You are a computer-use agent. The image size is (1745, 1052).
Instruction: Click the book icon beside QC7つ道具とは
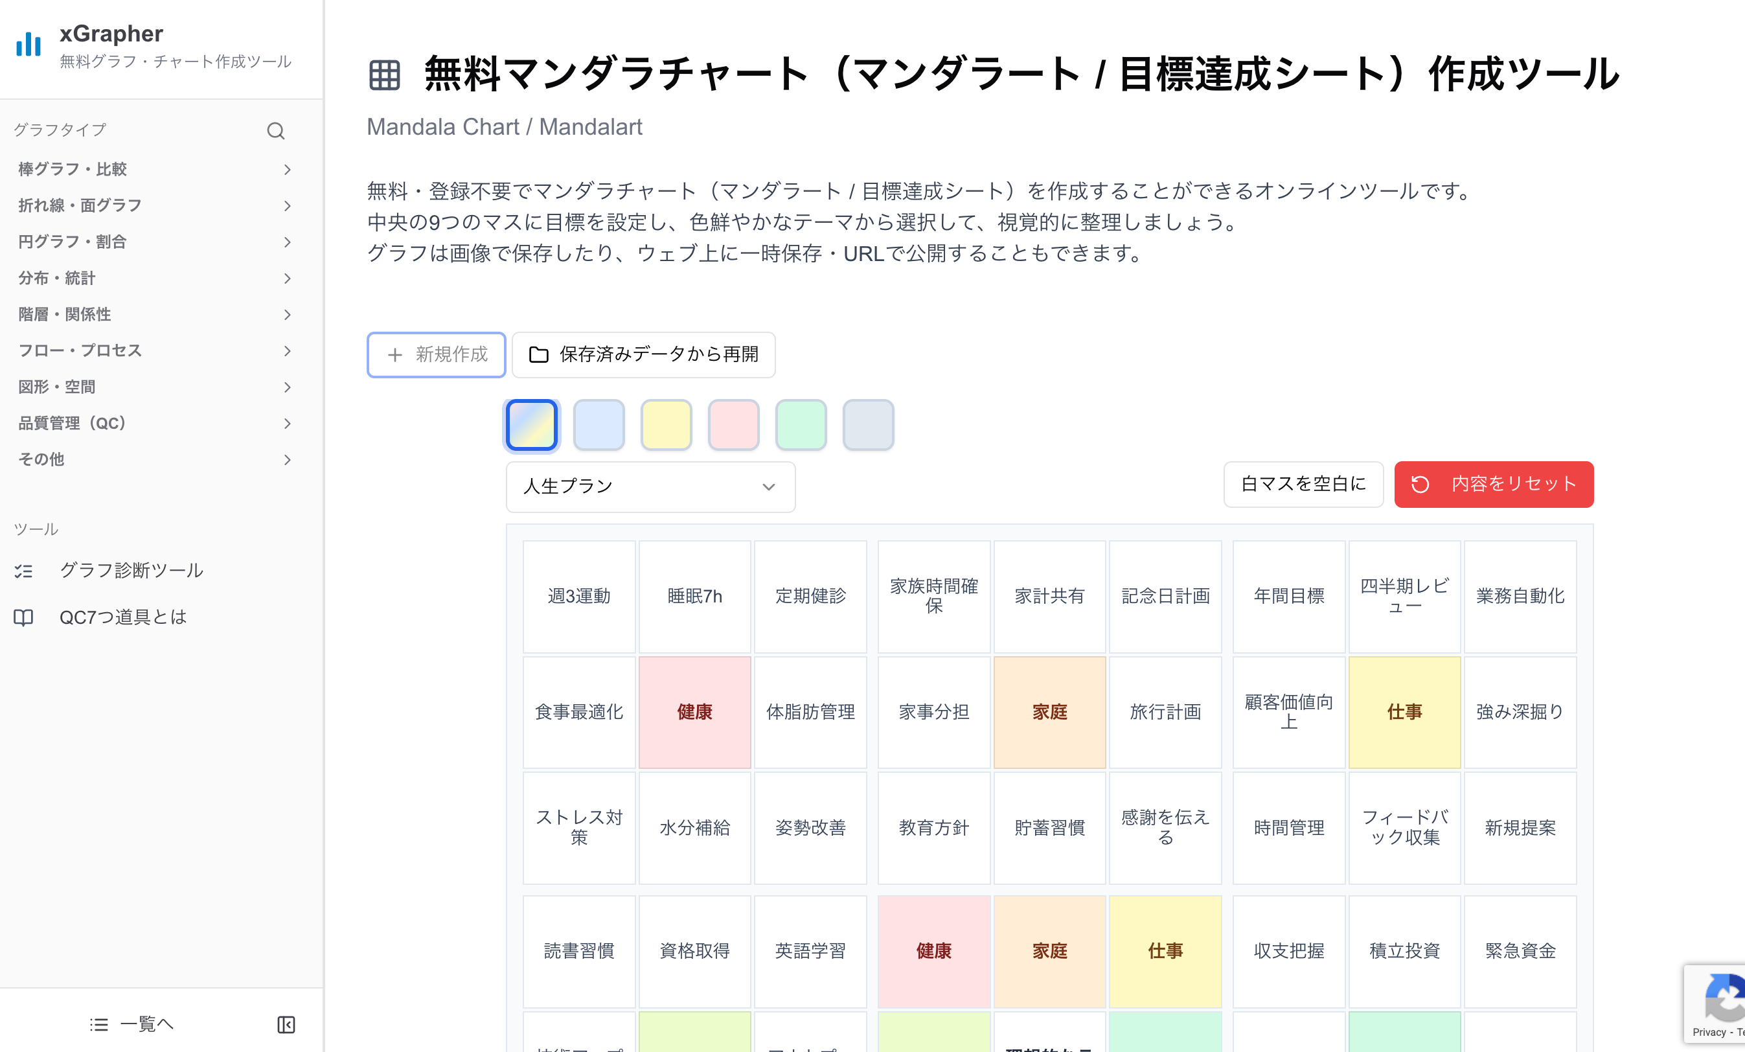pos(22,617)
